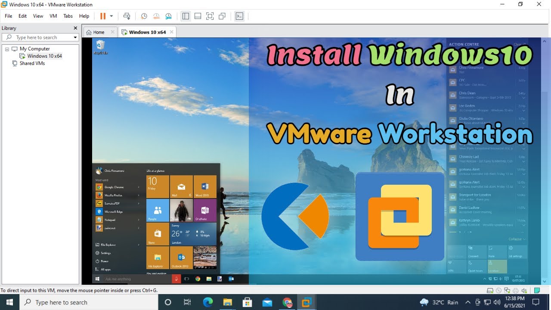The height and width of the screenshot is (310, 551).
Task: Open the snapshot manager wrench icon
Action: (x=169, y=16)
